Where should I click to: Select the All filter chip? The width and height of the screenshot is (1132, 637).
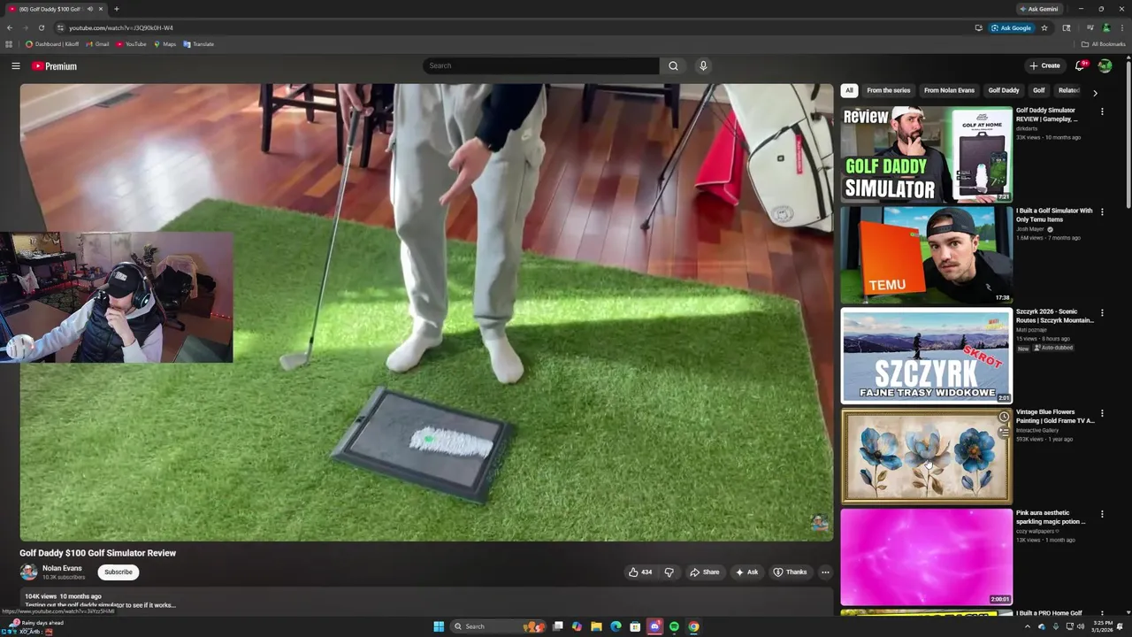click(x=849, y=90)
